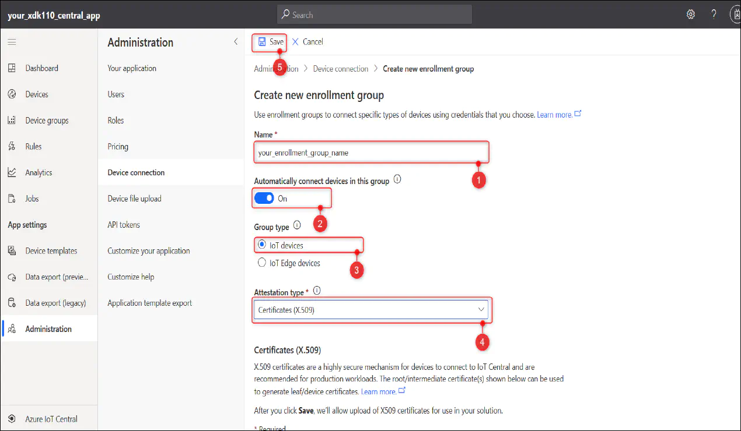Click the Cancel X icon
The width and height of the screenshot is (741, 431).
tap(295, 42)
